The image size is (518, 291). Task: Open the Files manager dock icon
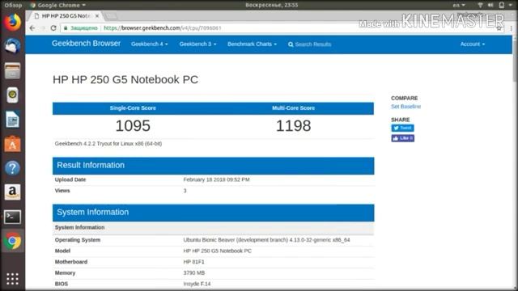[x=13, y=70]
